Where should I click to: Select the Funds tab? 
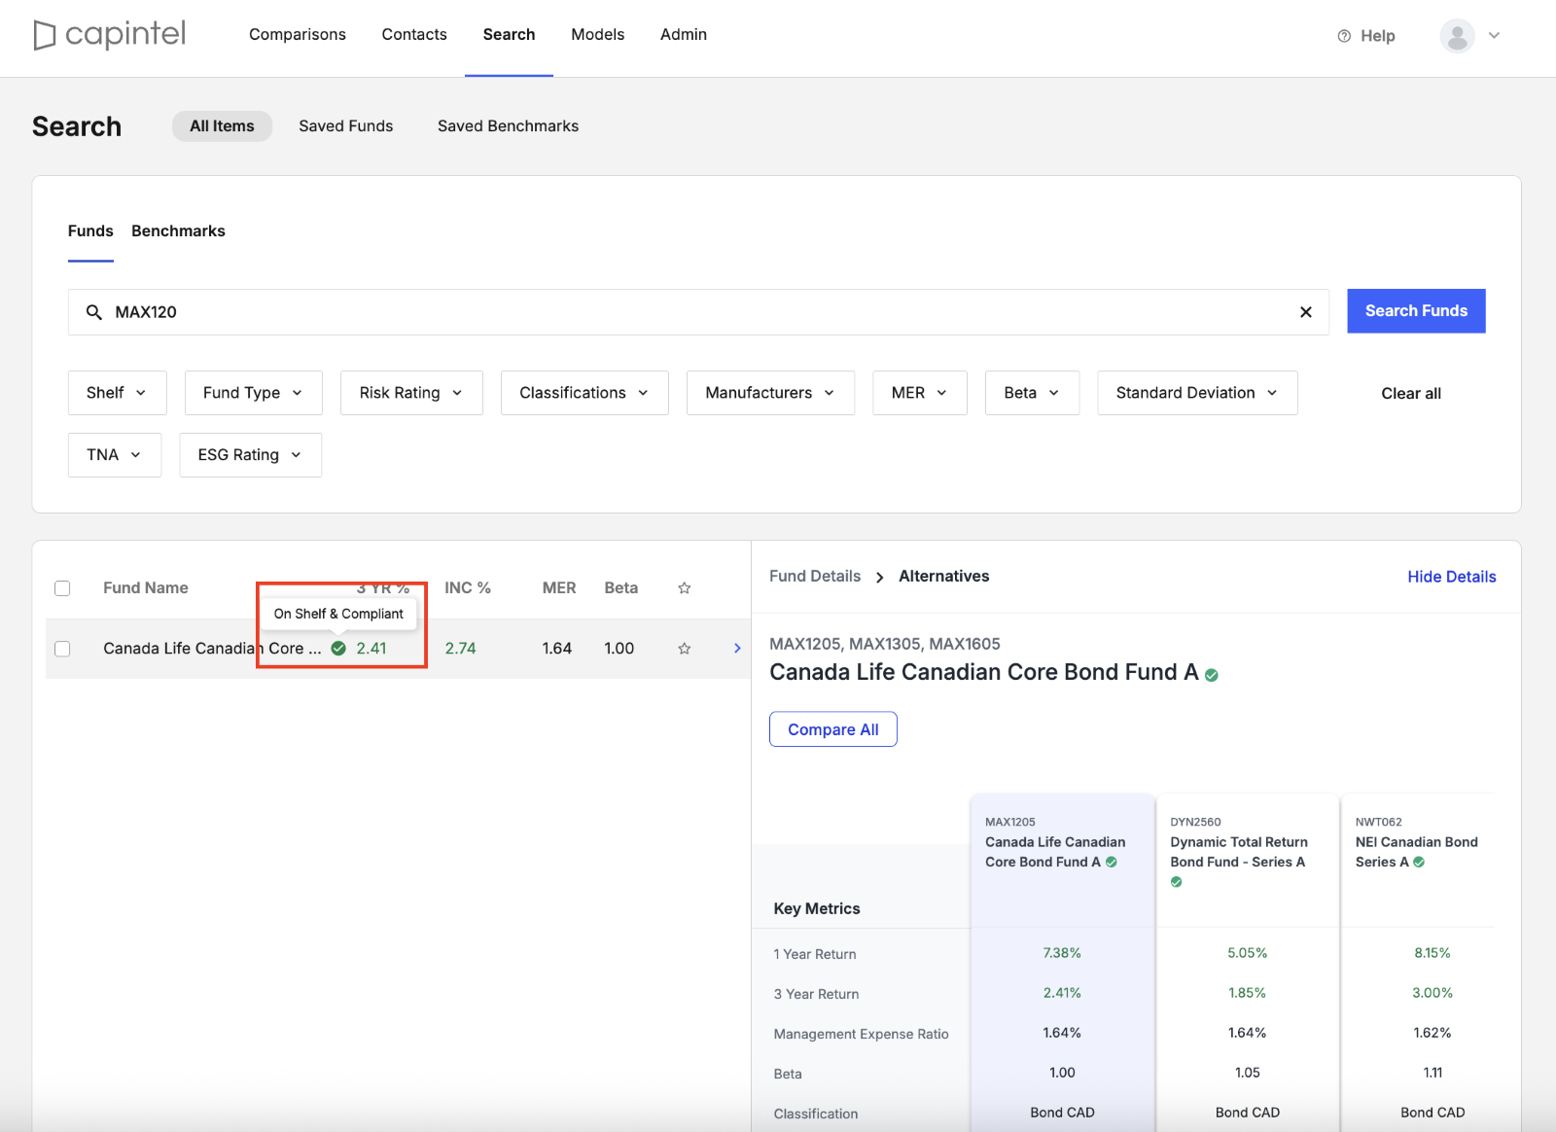click(x=90, y=231)
